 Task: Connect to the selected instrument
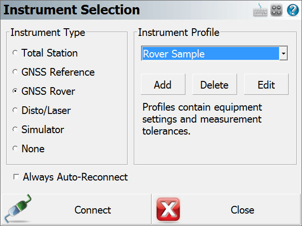[76, 209]
